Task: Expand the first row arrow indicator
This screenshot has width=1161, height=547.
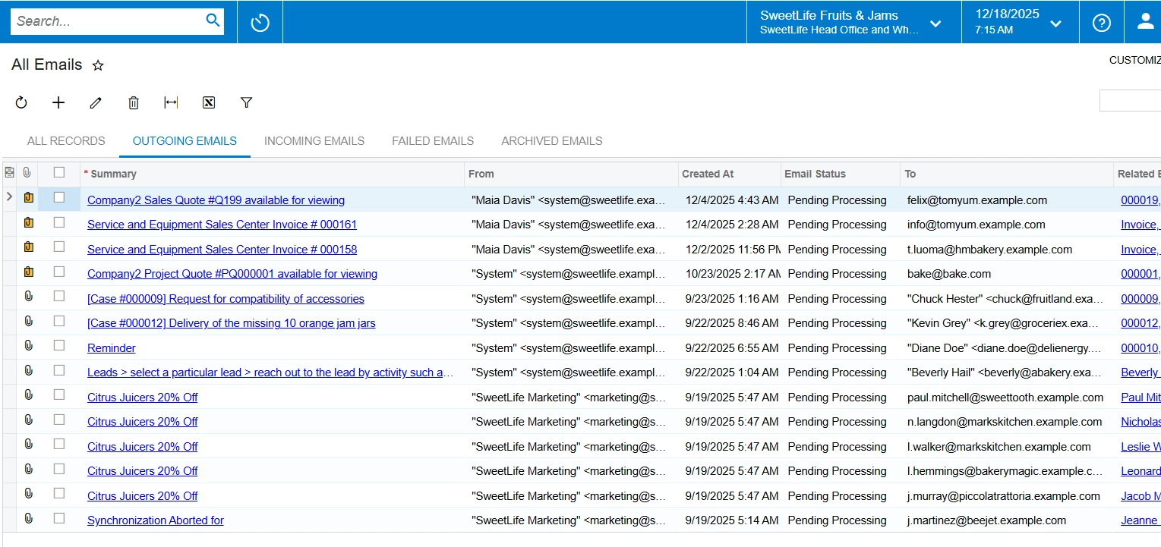Action: [9, 198]
